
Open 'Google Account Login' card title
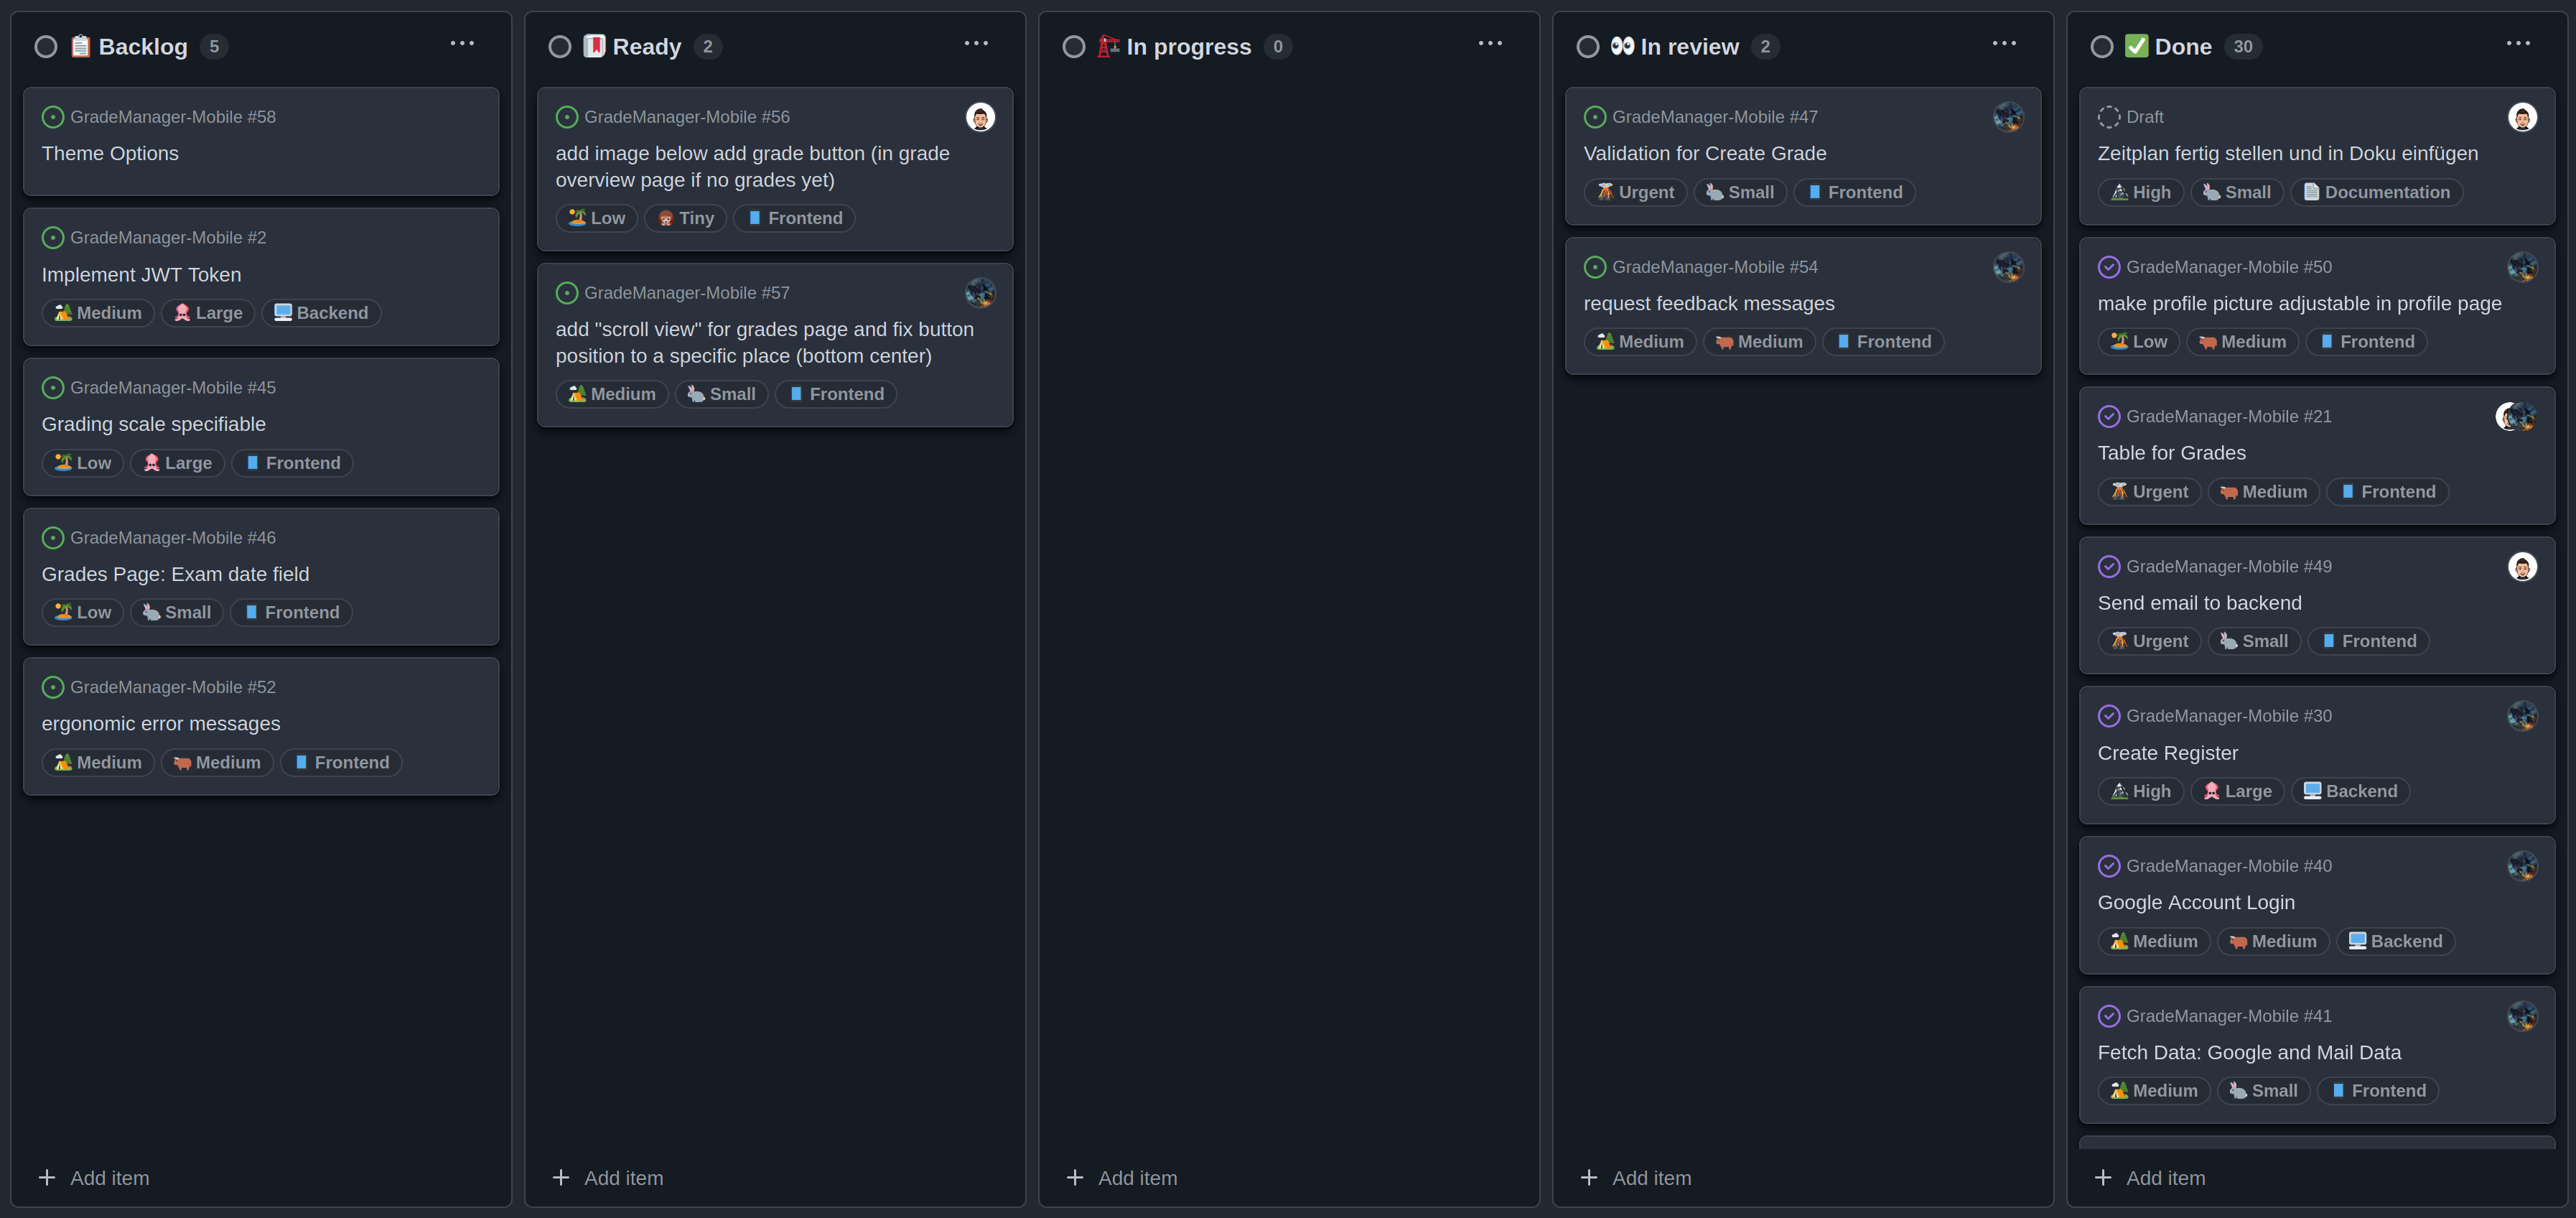point(2196,902)
